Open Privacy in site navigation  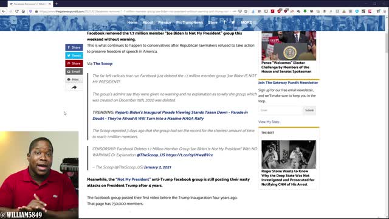[x=165, y=23]
